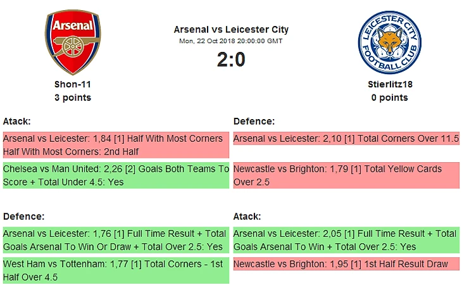Select the Arsenal To Win Or Draw bet

click(115, 240)
